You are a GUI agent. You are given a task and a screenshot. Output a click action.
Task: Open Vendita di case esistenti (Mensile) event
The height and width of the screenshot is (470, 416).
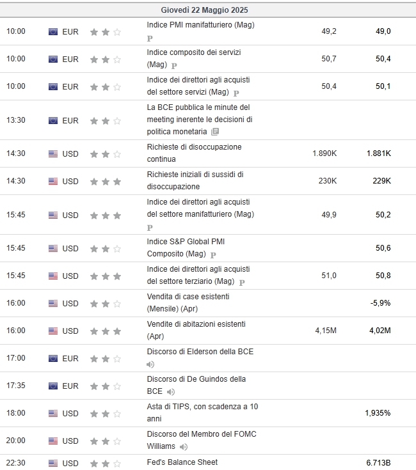point(188,302)
